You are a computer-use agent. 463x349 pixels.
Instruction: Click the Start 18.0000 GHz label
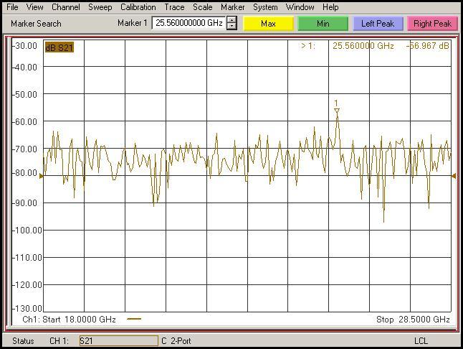pyautogui.click(x=79, y=320)
